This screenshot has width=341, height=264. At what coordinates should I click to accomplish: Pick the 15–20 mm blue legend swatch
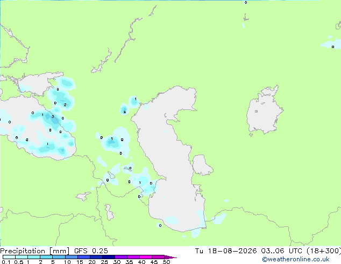84,257
